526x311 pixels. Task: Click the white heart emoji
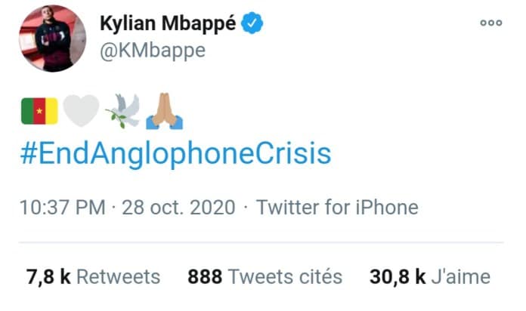pos(80,112)
